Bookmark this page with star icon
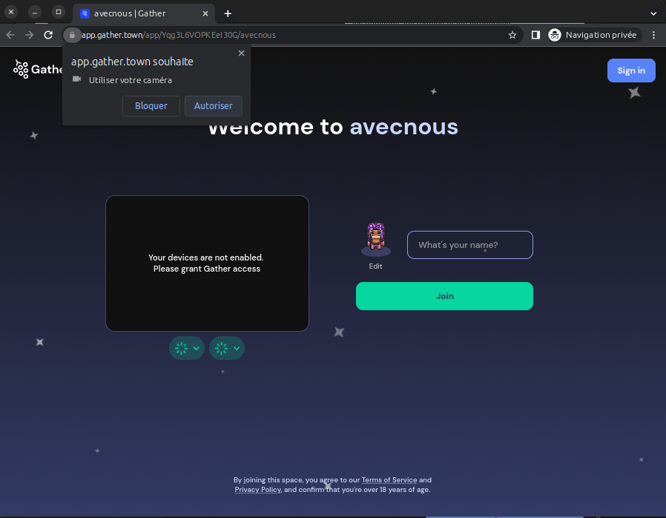Viewport: 666px width, 518px height. click(x=512, y=35)
